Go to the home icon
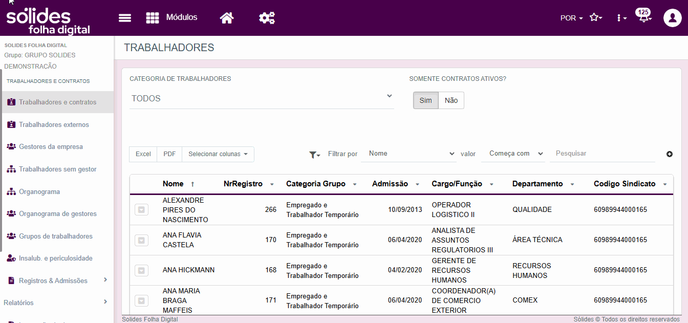The height and width of the screenshot is (323, 688). [x=227, y=18]
